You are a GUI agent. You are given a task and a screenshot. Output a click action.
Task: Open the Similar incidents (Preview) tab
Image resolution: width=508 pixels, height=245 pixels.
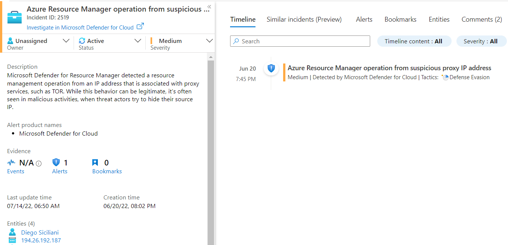point(304,19)
